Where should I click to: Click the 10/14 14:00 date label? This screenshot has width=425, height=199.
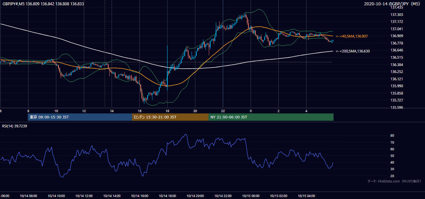tap(112, 196)
